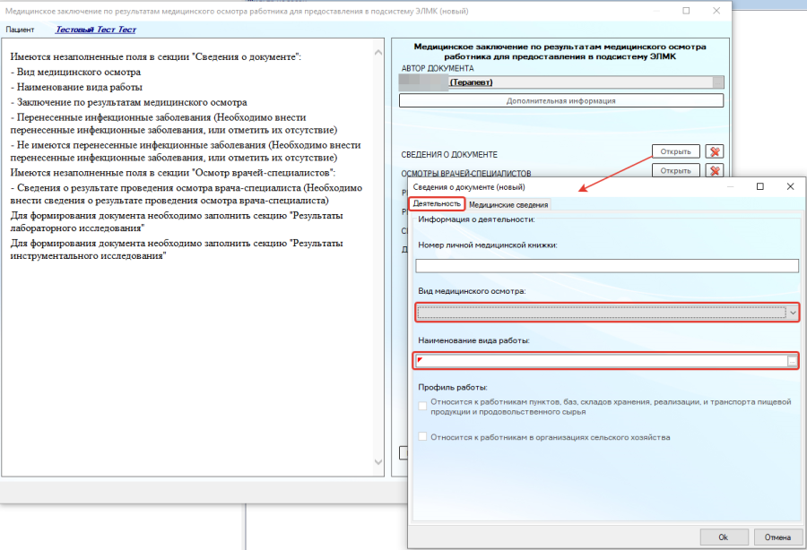807x550 pixels.
Task: Click the down arrow of the messages panel scrollbar
Action: (378, 461)
